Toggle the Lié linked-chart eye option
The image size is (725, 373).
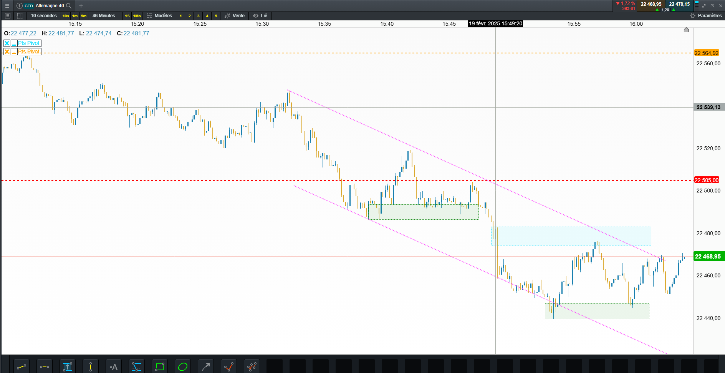point(260,16)
